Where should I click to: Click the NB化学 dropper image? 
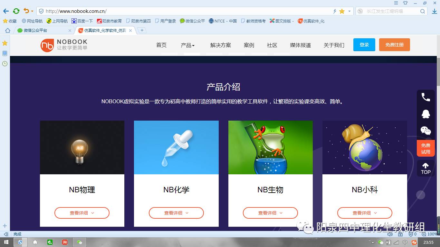(x=176, y=148)
